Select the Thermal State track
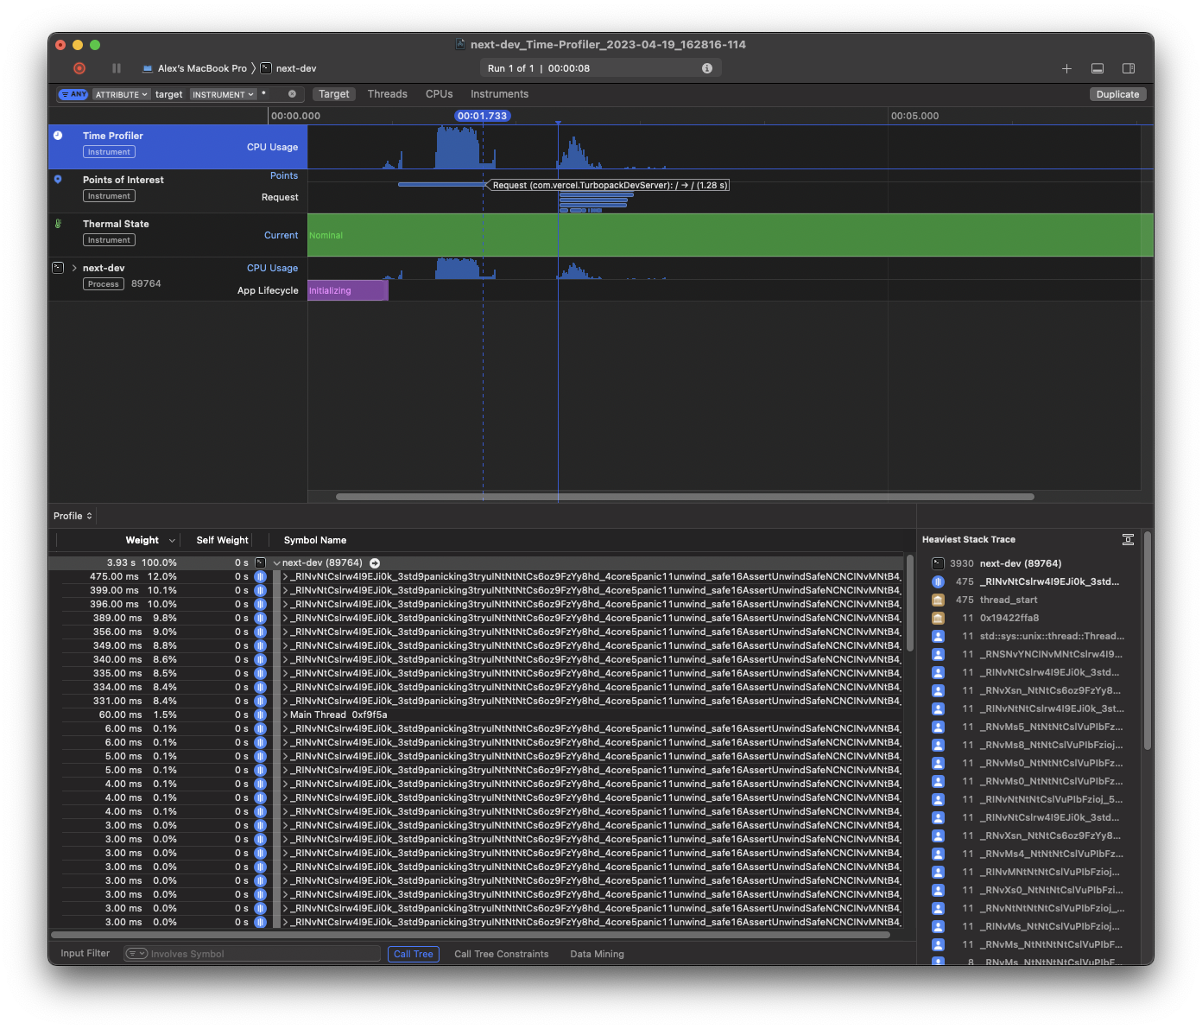Screen dimensions: 1202x1029 click(x=178, y=235)
